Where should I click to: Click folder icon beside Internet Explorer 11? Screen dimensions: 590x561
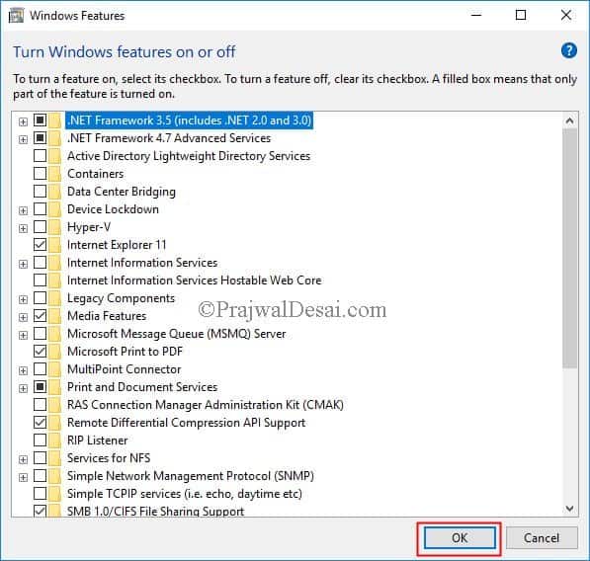click(x=54, y=245)
